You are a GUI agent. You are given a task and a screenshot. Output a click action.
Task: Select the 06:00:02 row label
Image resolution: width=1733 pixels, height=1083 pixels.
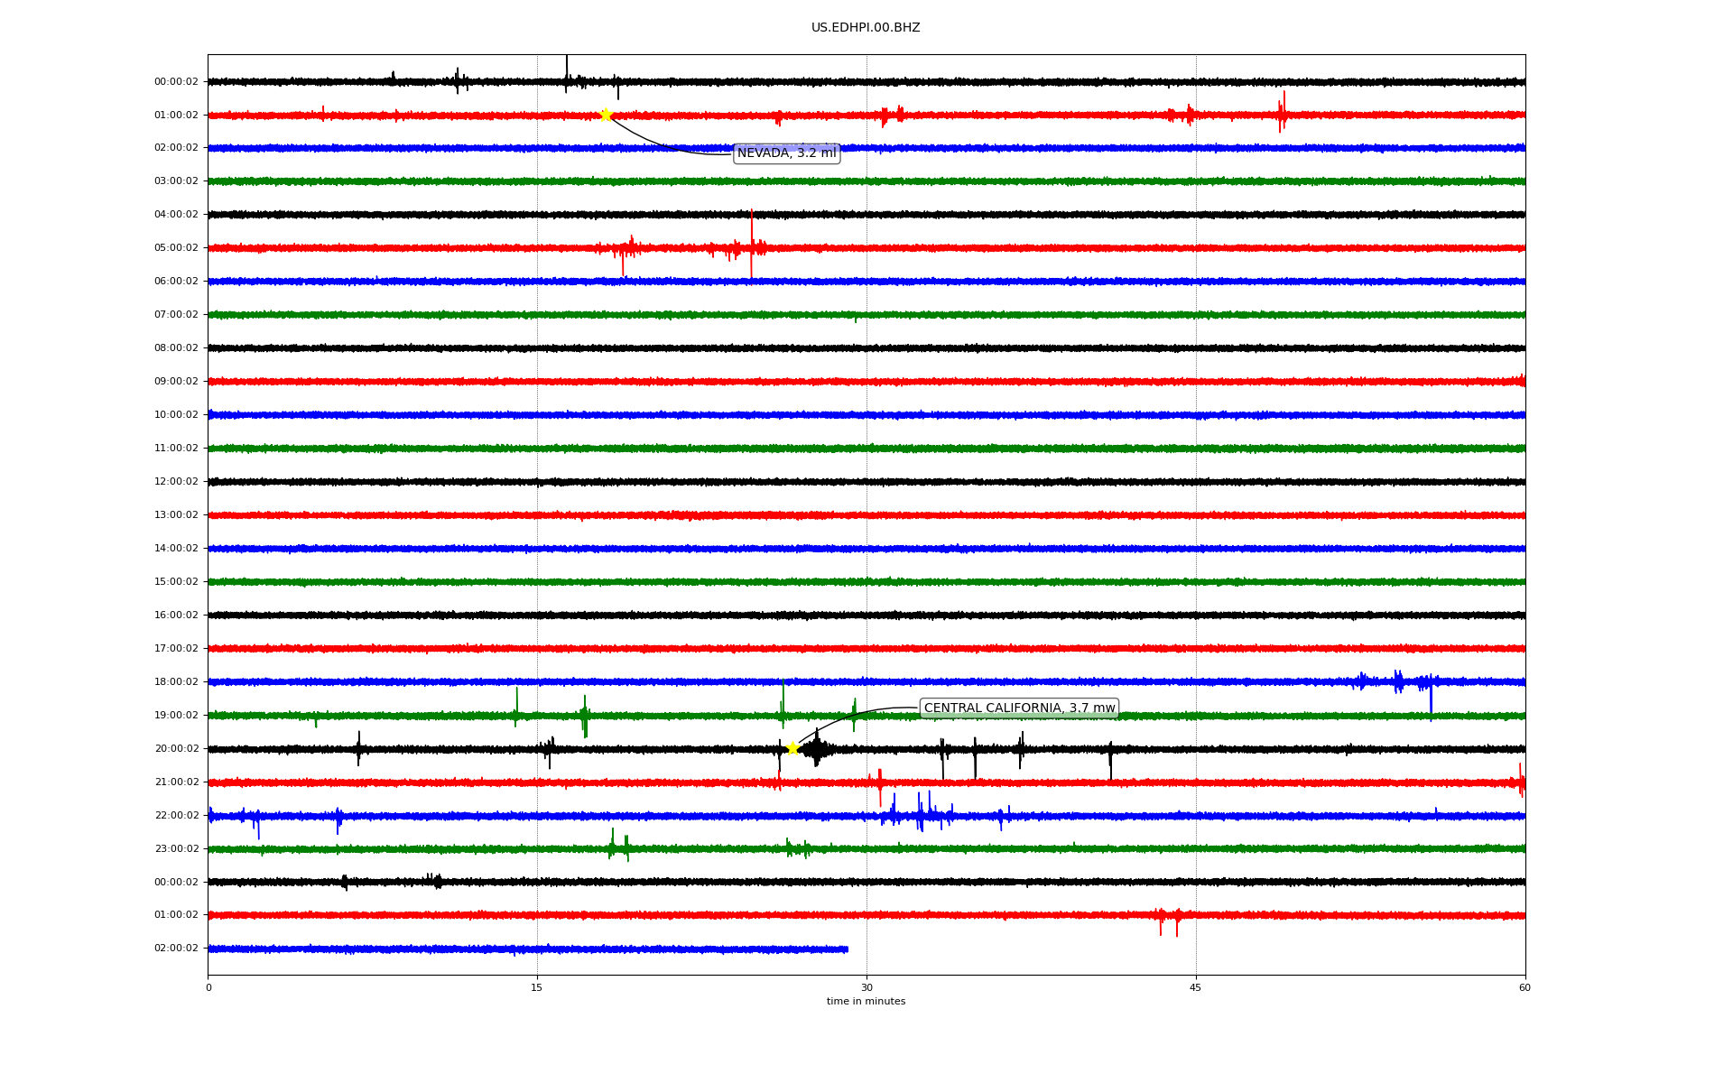pos(176,282)
